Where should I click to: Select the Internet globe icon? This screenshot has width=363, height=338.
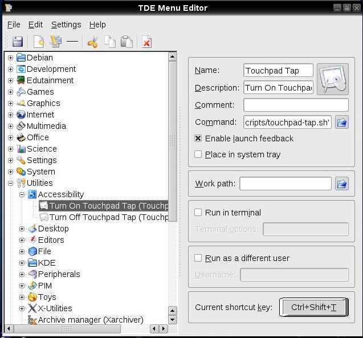tap(21, 115)
